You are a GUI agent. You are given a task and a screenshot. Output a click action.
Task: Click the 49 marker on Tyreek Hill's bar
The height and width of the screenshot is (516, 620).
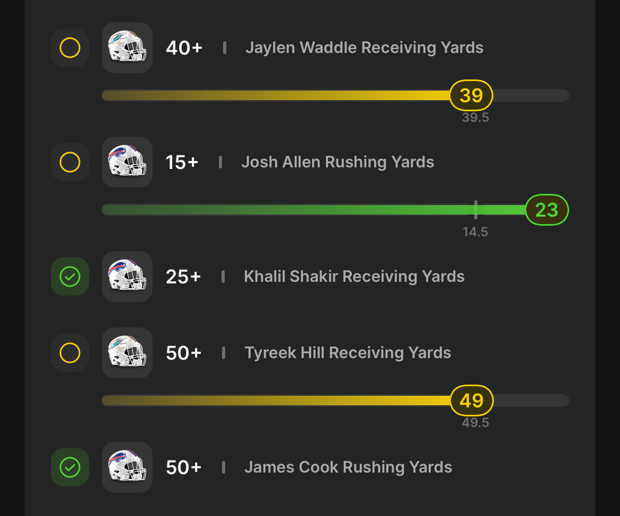pyautogui.click(x=472, y=400)
